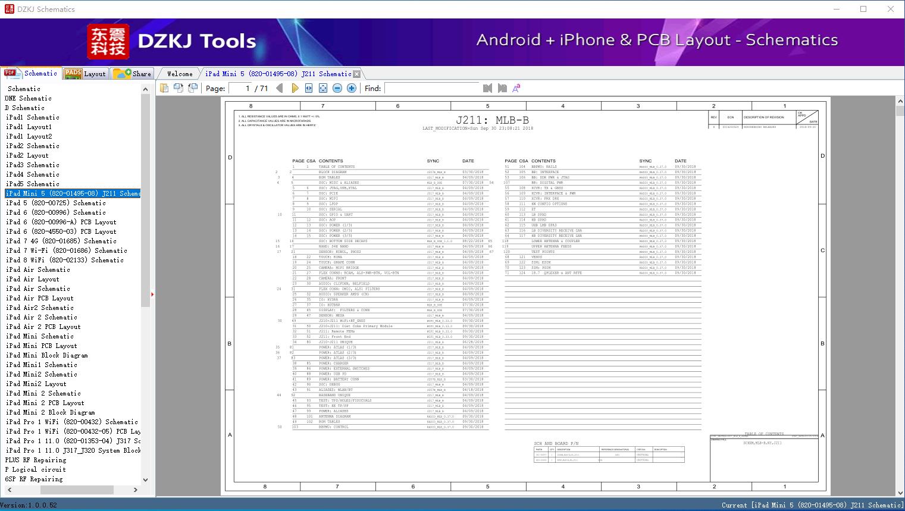The height and width of the screenshot is (511, 905).
Task: Open the Welcome tab
Action: pyautogui.click(x=180, y=74)
